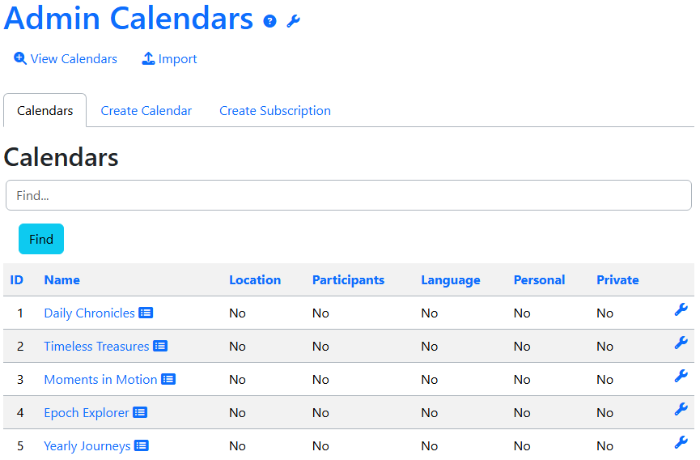Click the list icon beside Epoch Explorer
Viewport: 700px width, 460px height.
point(140,413)
